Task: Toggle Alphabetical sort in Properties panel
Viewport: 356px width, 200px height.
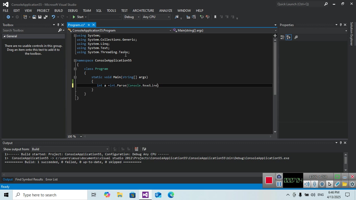Action: [x=289, y=37]
